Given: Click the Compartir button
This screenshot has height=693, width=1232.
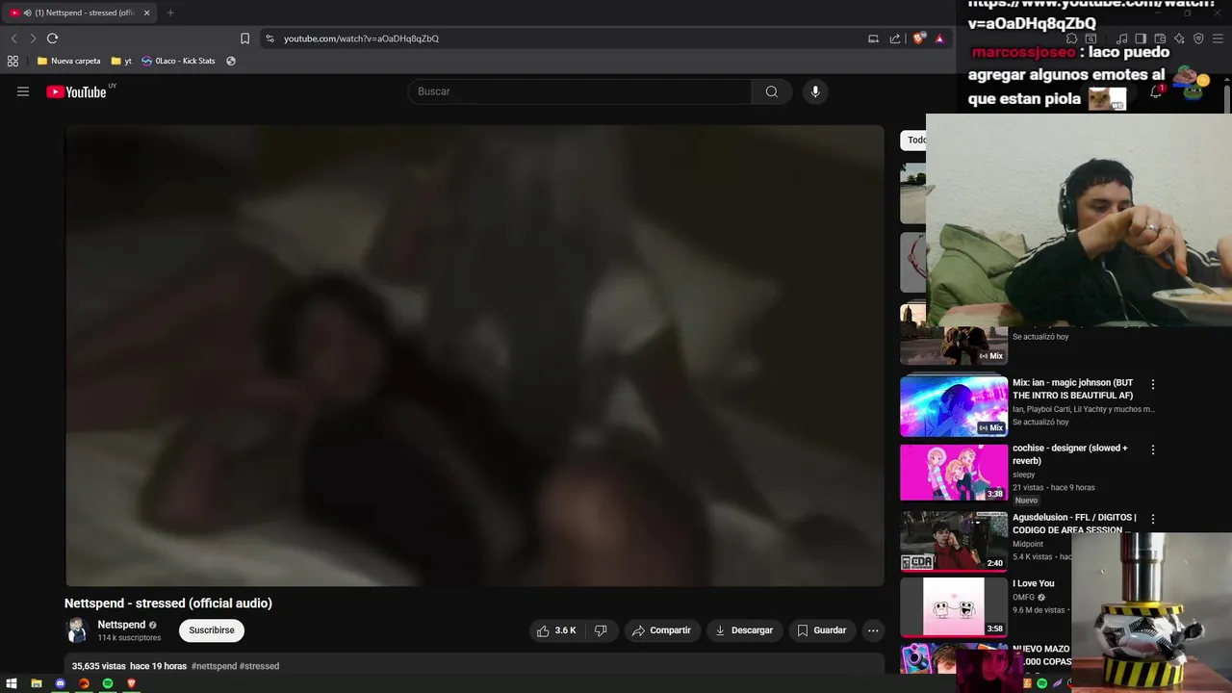Looking at the screenshot, I should coord(661,630).
